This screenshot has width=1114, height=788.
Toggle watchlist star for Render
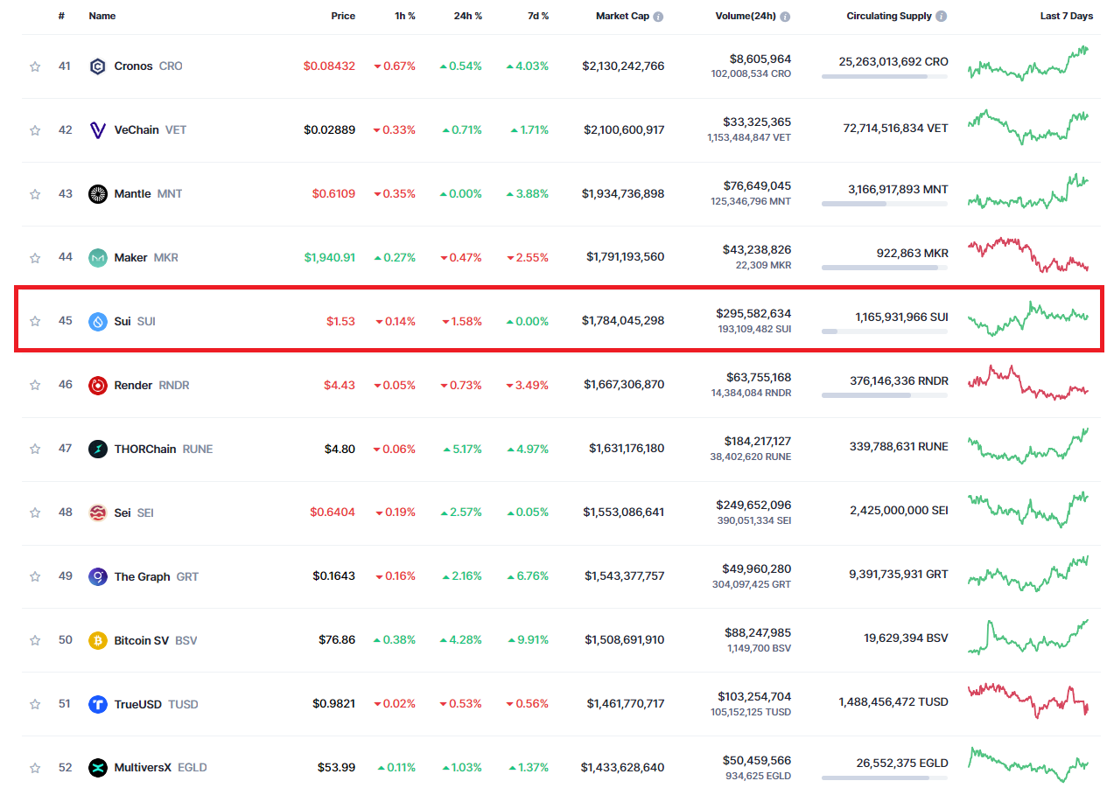point(35,386)
